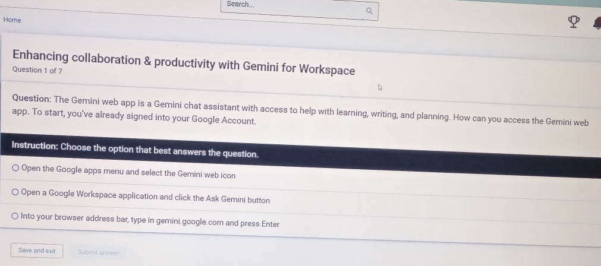Open the notifications bell icon
The image size is (601, 266).
(597, 24)
